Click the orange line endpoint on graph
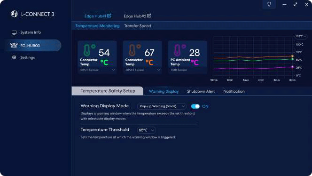 pyautogui.click(x=292, y=56)
